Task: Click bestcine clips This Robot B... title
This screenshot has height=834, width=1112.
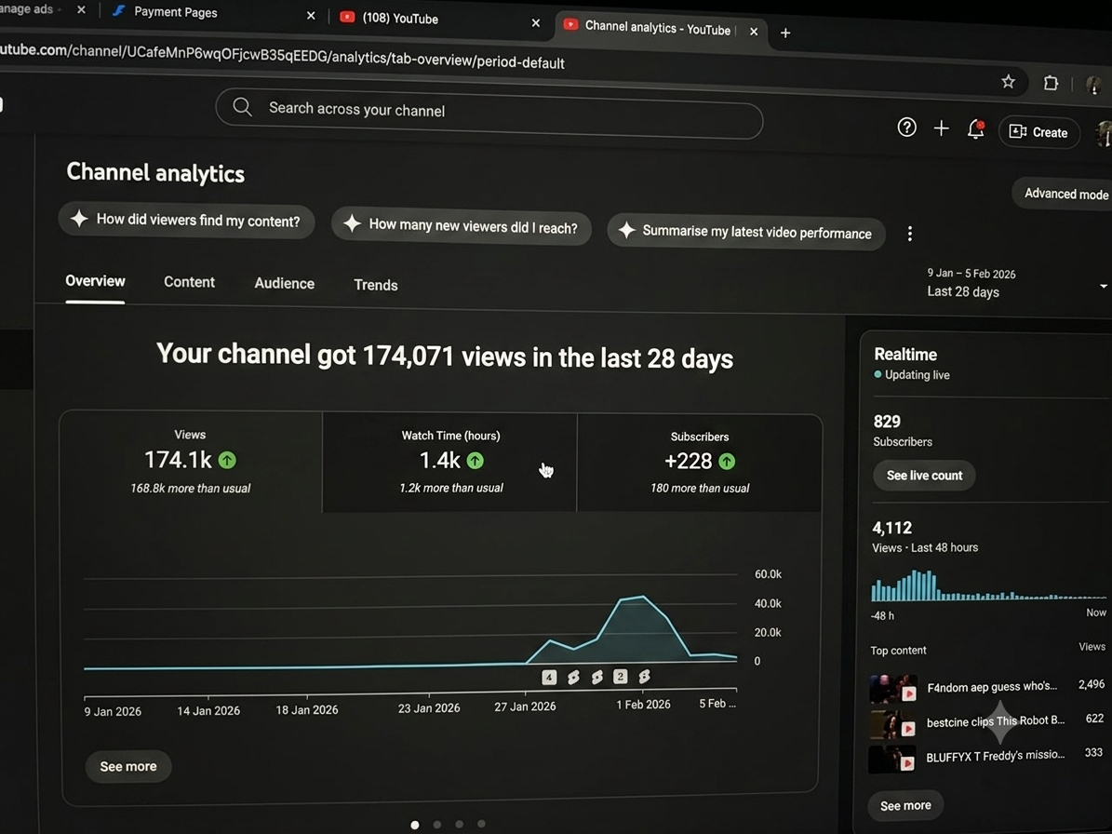Action: (x=996, y=721)
